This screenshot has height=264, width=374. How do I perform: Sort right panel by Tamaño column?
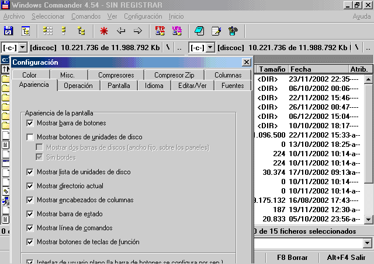[x=272, y=69]
